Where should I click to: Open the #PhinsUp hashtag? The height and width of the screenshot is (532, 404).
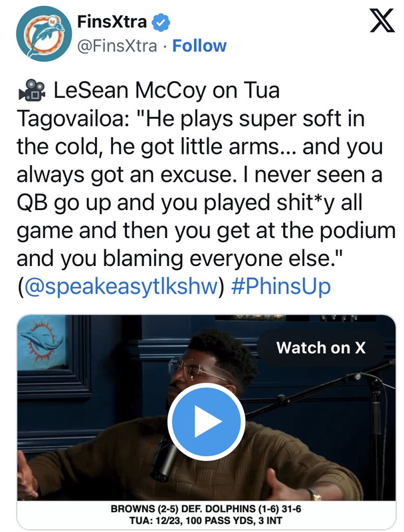[x=281, y=286]
